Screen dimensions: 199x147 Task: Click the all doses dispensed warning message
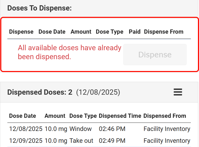[69, 52]
